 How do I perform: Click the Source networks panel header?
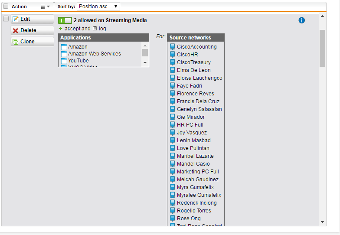[x=196, y=37]
